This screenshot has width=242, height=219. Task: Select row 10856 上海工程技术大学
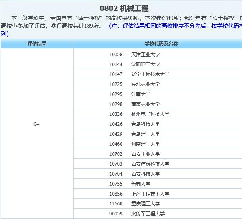point(158,194)
